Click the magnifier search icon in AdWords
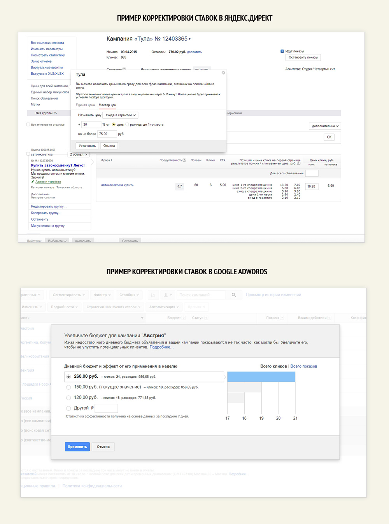Screen dimensions: 389x524 click(x=234, y=295)
